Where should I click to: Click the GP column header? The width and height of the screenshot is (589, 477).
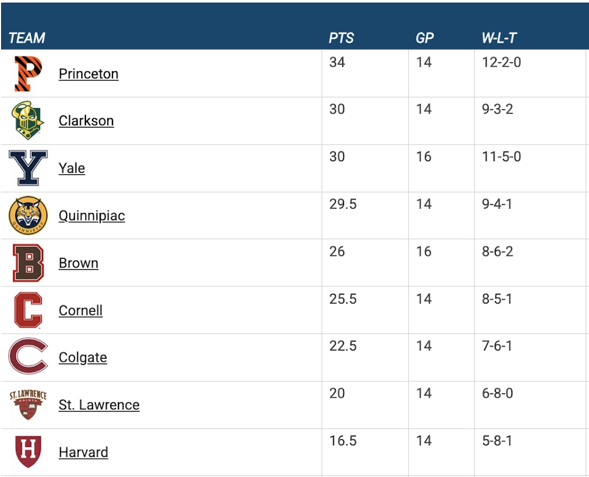coord(424,38)
